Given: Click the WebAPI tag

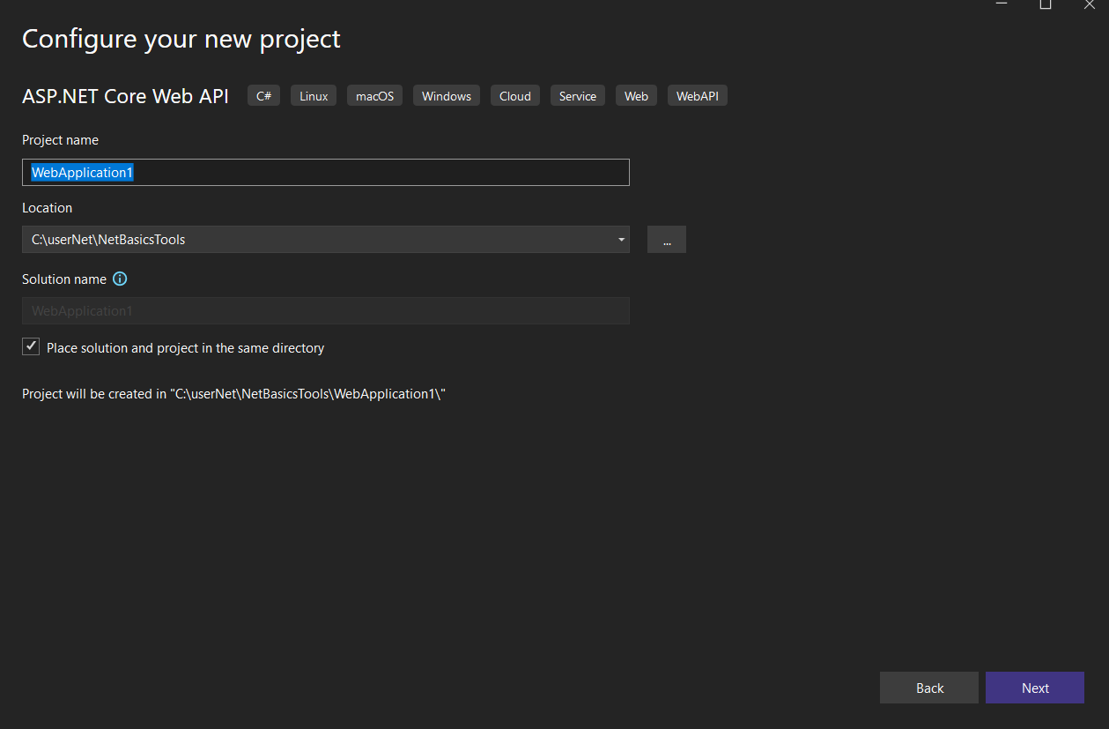Looking at the screenshot, I should [x=698, y=96].
